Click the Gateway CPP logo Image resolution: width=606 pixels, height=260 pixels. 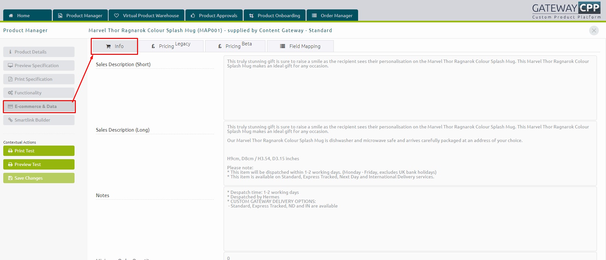click(566, 11)
